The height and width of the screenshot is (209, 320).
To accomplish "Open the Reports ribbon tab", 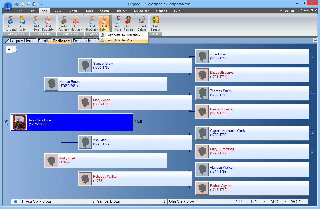I will [73, 11].
